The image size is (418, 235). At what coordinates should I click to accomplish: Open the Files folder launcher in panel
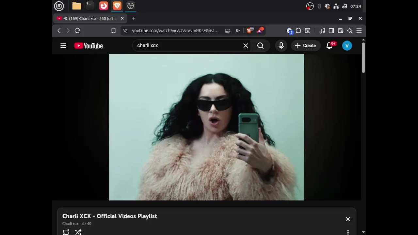tap(77, 6)
